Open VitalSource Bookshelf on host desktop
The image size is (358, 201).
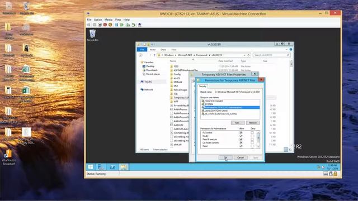pyautogui.click(x=8, y=157)
